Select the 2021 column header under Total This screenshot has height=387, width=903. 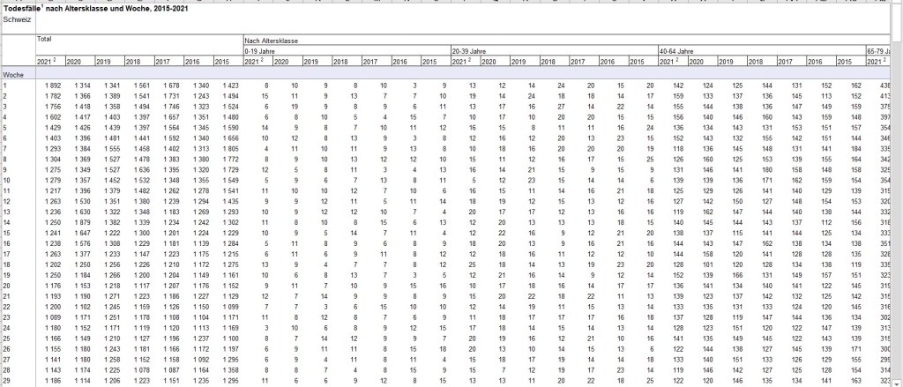49,62
